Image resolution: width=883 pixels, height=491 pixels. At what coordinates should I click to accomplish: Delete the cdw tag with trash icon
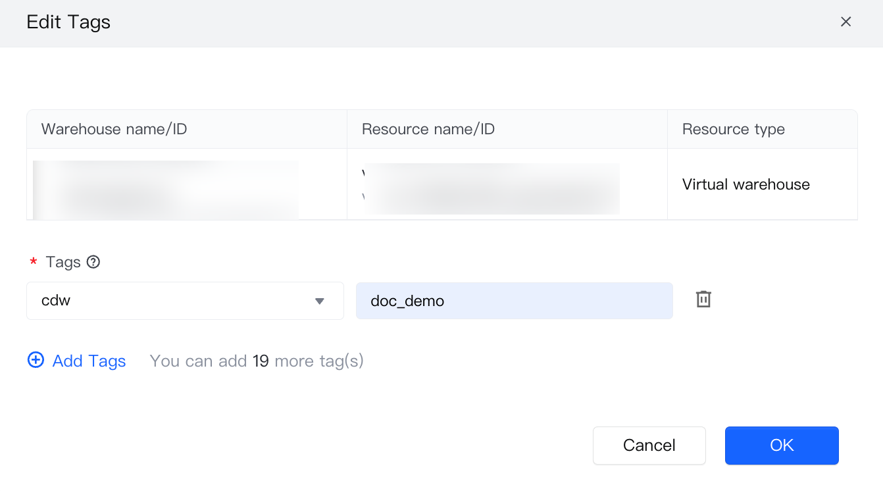(x=703, y=299)
